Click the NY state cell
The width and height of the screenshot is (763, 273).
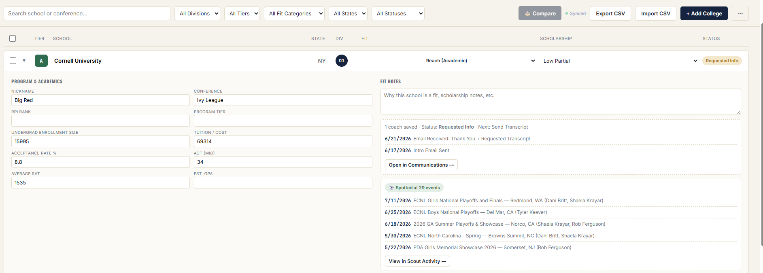tap(322, 61)
